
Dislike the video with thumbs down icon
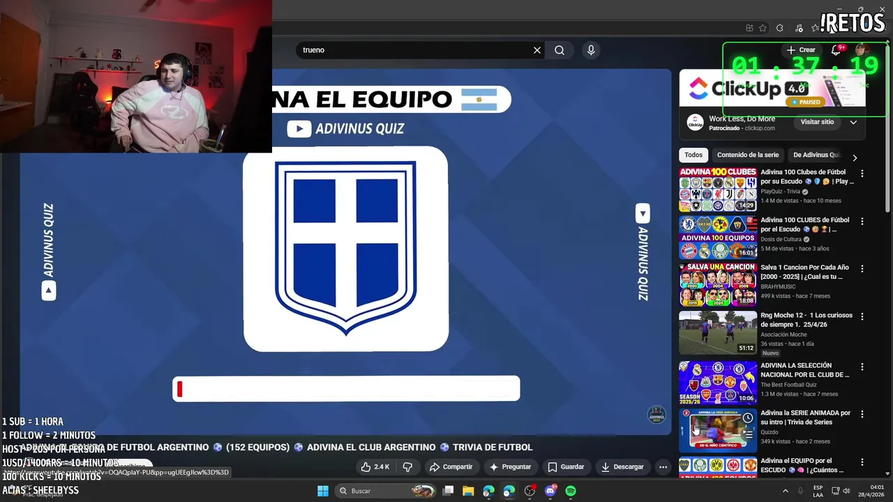click(407, 467)
